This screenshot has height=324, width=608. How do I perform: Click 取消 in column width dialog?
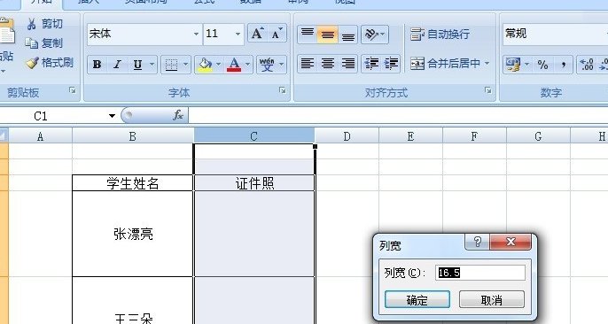click(491, 299)
